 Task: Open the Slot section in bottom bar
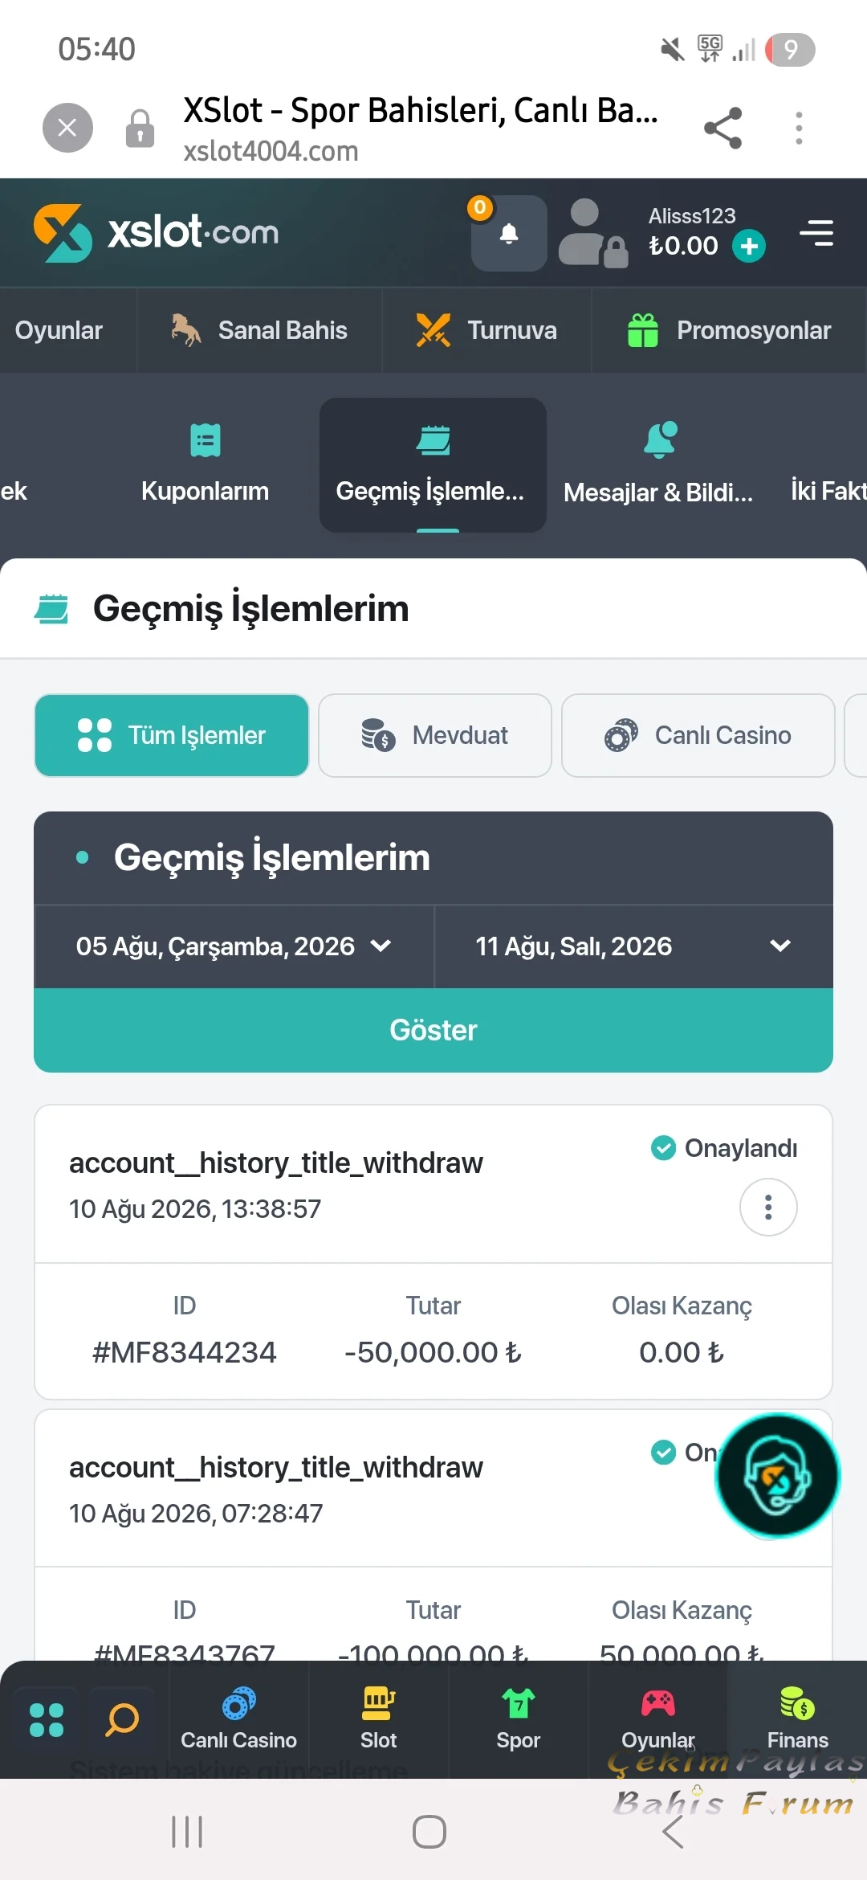378,1719
